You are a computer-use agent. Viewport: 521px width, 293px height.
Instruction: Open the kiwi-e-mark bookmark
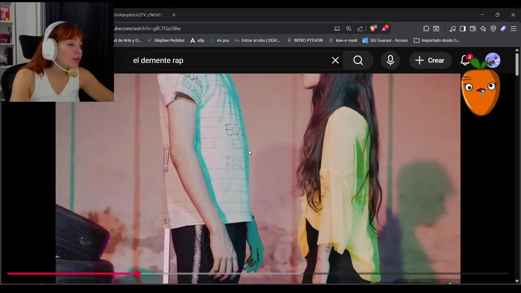[x=343, y=40]
